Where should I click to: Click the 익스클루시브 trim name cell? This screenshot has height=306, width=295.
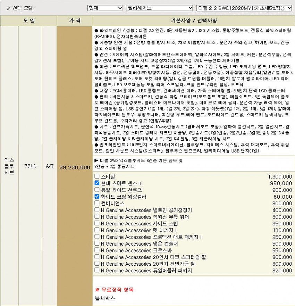click(9, 166)
